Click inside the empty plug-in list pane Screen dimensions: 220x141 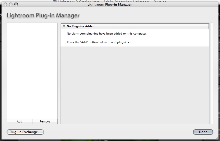point(32,69)
